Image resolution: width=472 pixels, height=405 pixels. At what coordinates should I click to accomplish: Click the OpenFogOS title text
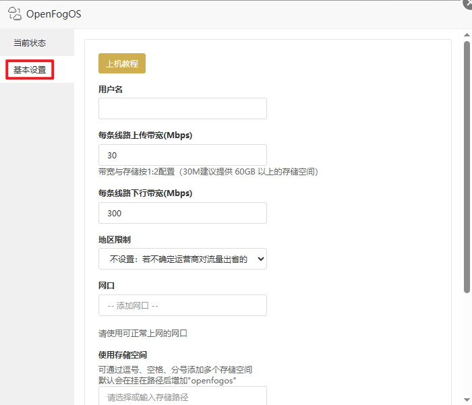tap(54, 14)
